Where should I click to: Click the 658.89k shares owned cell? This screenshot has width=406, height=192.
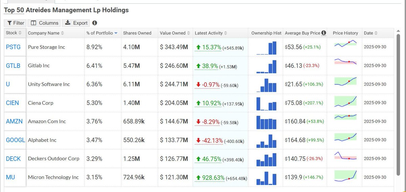tap(134, 121)
